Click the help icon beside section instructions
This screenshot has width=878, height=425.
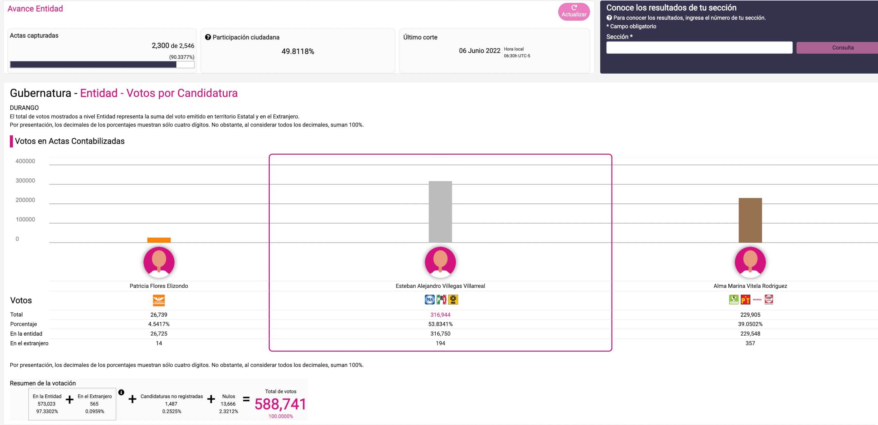click(609, 18)
